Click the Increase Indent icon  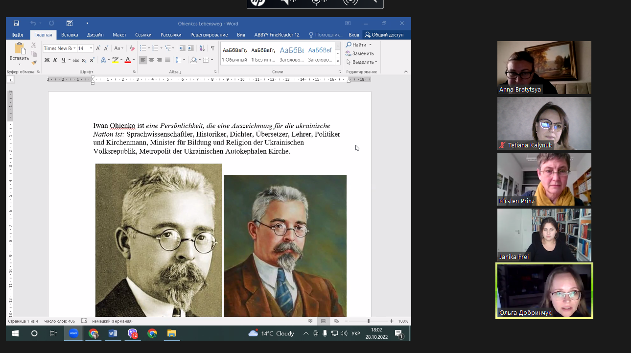point(191,48)
